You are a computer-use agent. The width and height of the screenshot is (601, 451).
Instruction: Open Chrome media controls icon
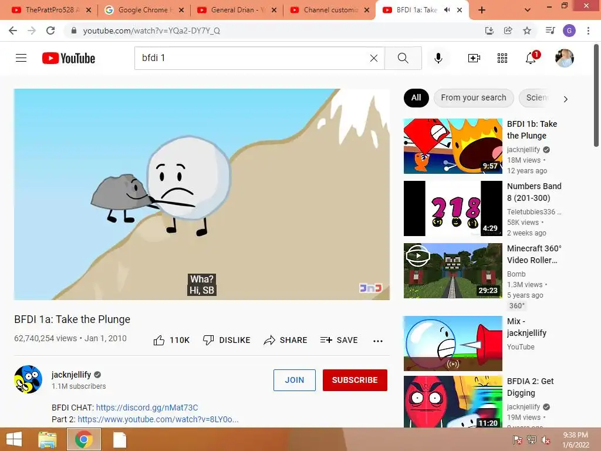pyautogui.click(x=550, y=31)
